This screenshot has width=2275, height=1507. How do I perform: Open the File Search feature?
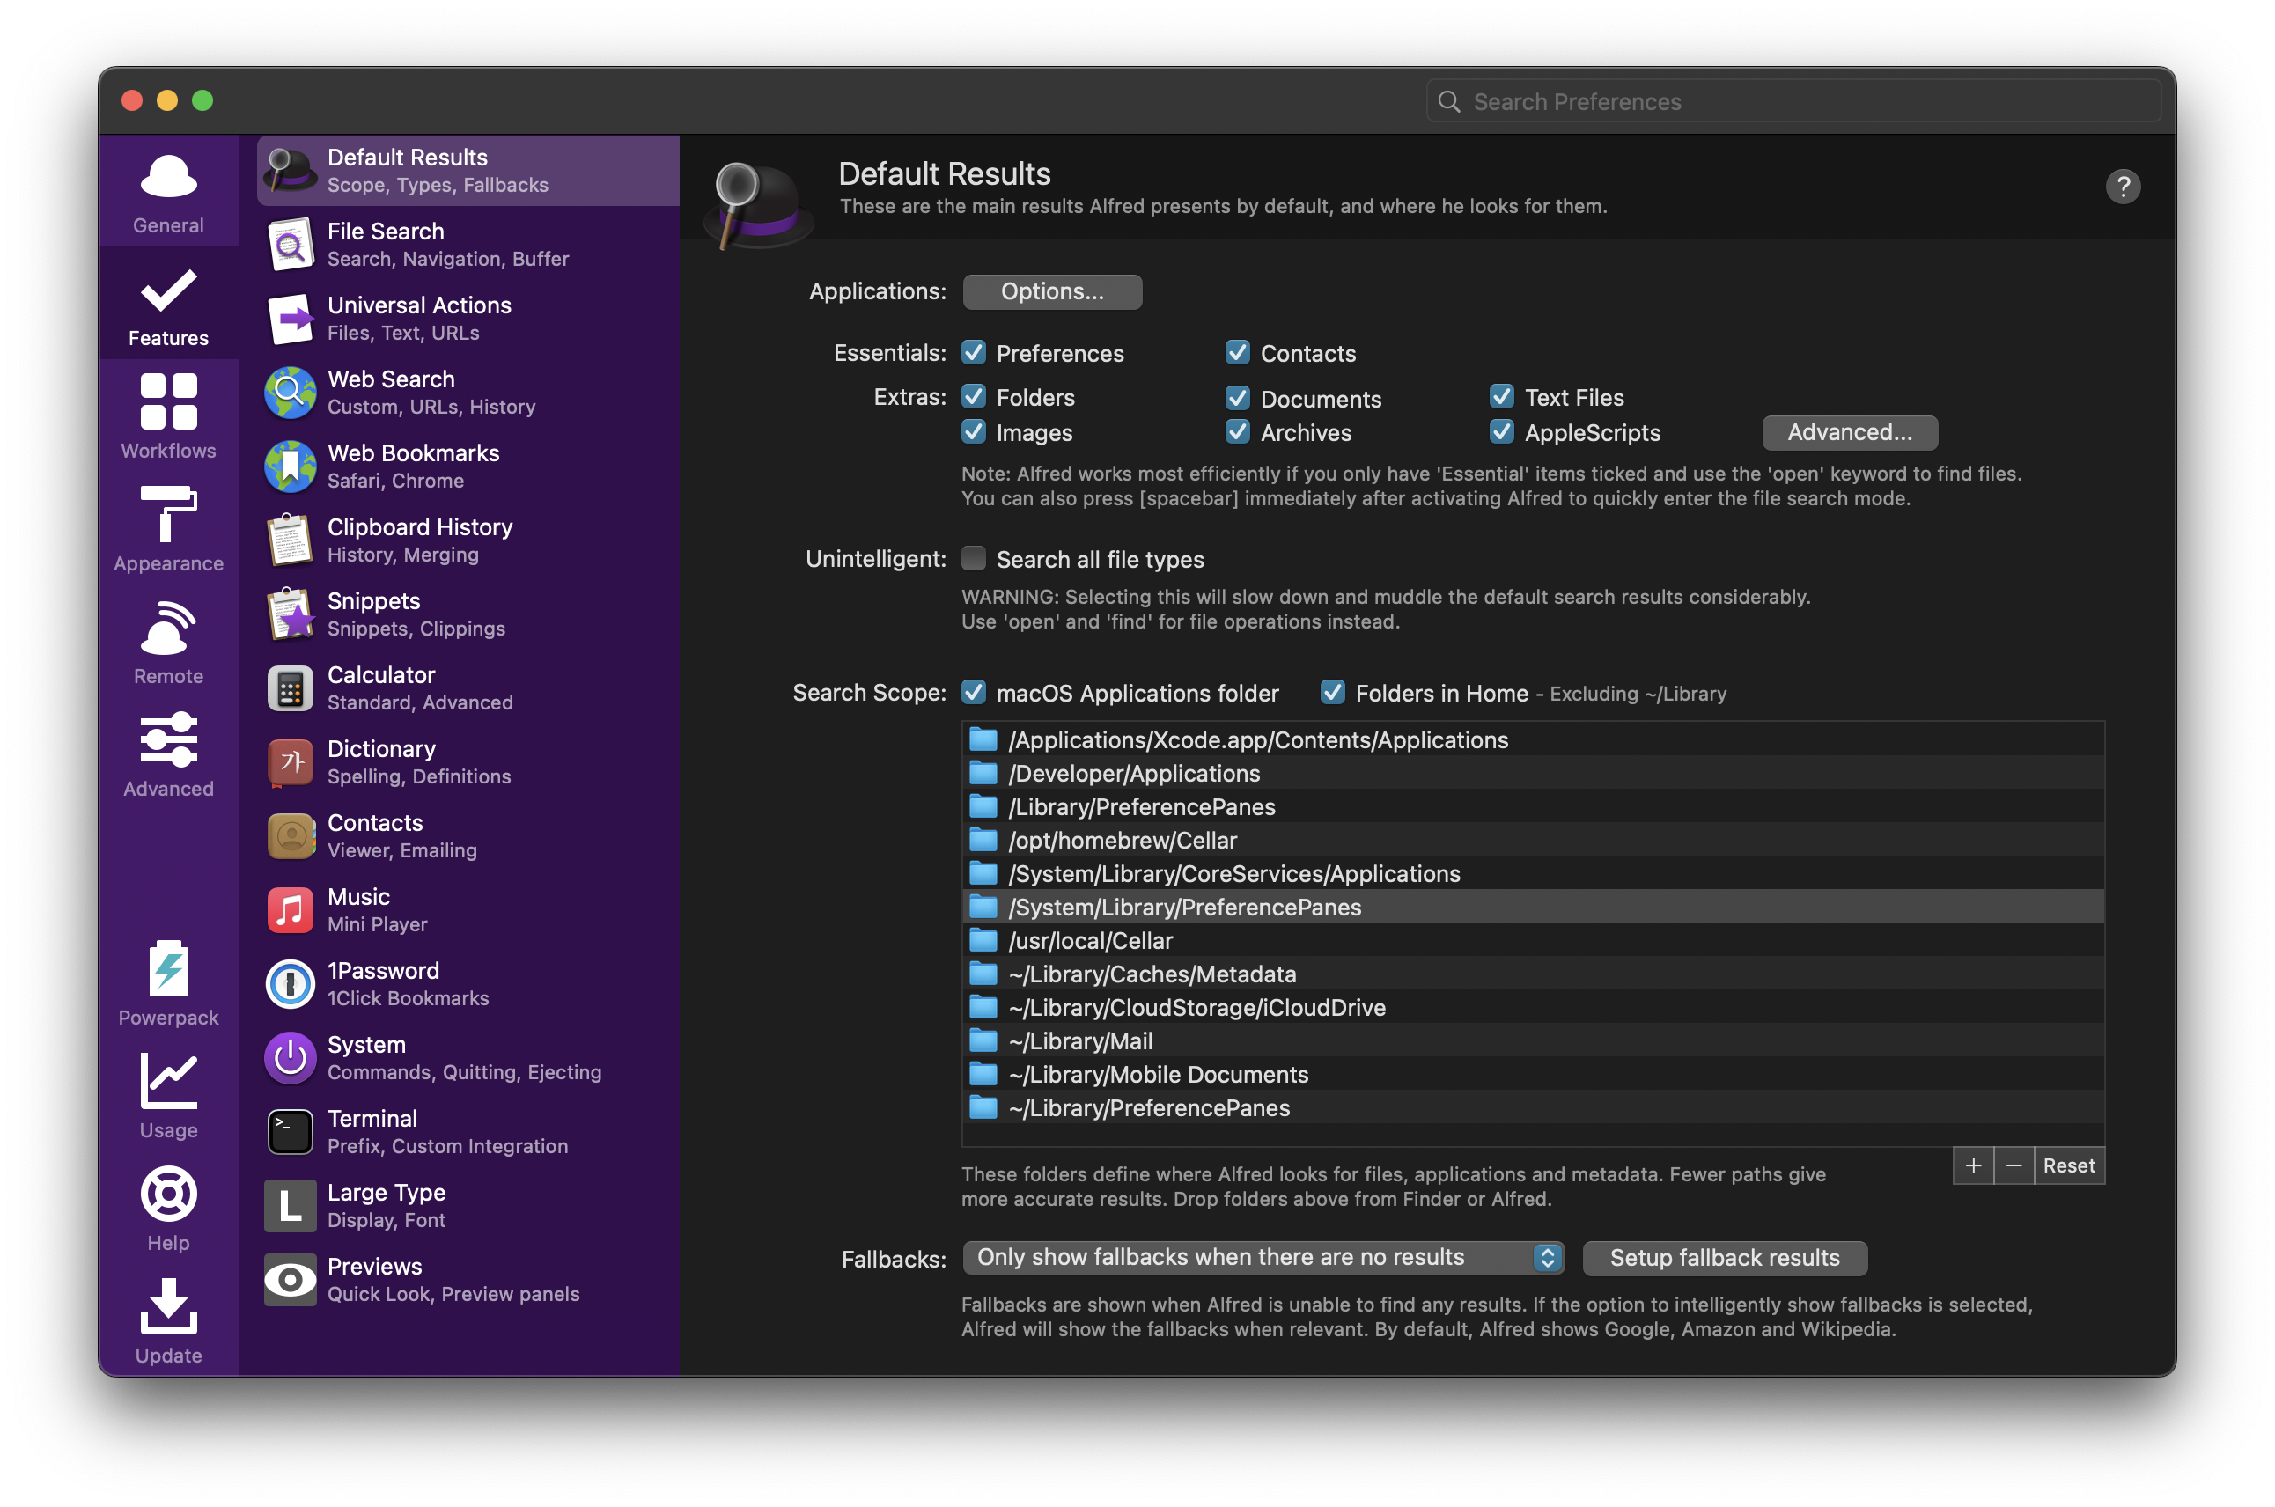[468, 245]
